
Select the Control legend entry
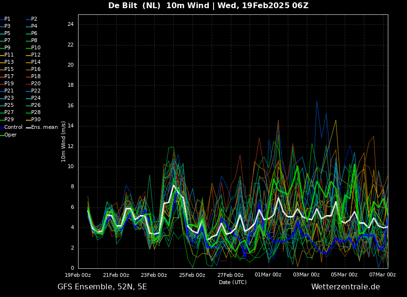tap(11, 127)
